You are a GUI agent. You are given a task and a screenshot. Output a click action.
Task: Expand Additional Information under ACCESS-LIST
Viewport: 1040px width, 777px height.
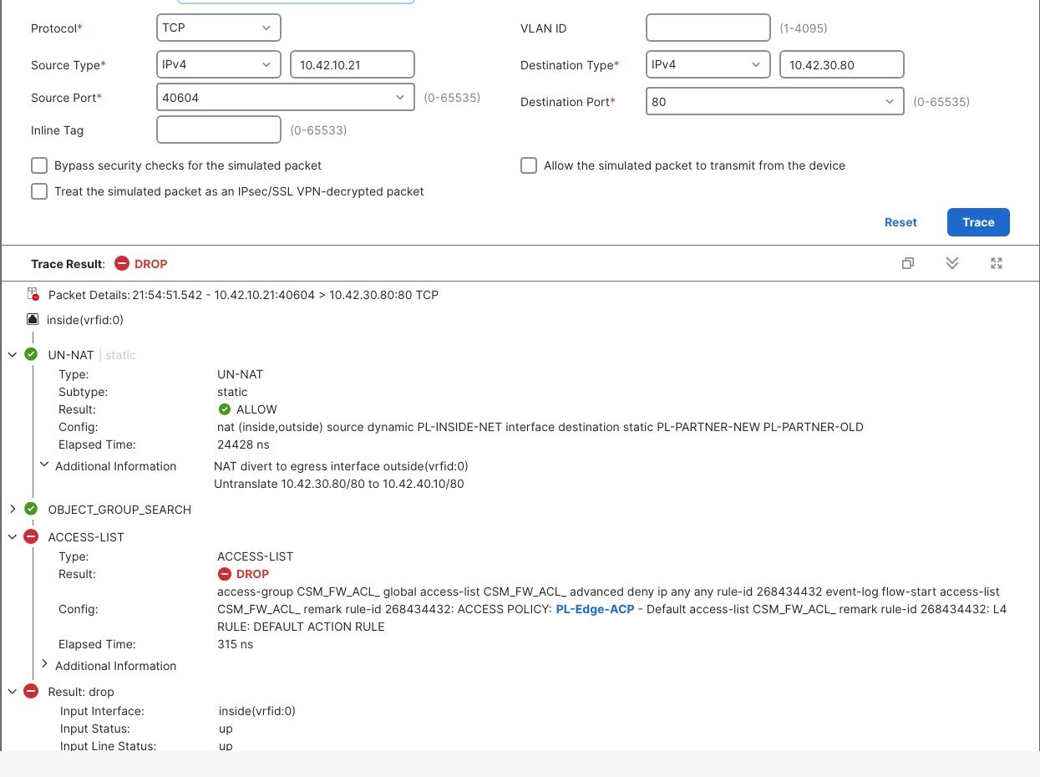[44, 665]
